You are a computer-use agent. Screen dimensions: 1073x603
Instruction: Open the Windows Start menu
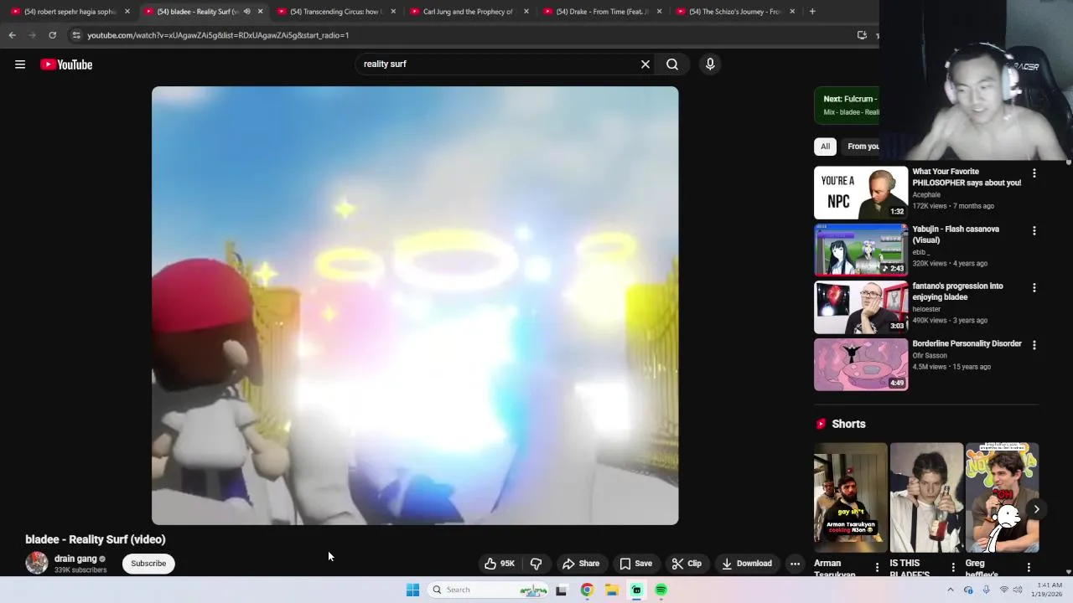click(412, 590)
